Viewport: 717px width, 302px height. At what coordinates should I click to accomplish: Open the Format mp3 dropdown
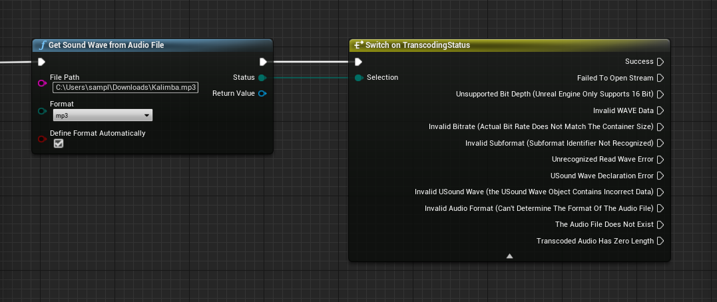tap(103, 116)
